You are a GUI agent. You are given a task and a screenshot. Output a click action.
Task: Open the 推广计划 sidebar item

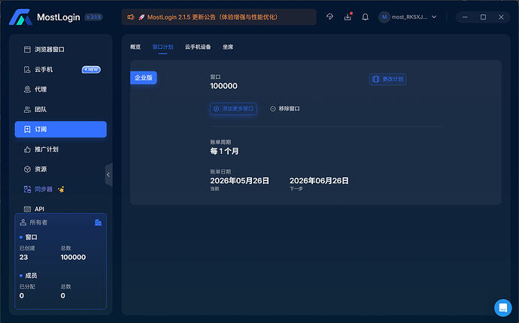pyautogui.click(x=61, y=149)
